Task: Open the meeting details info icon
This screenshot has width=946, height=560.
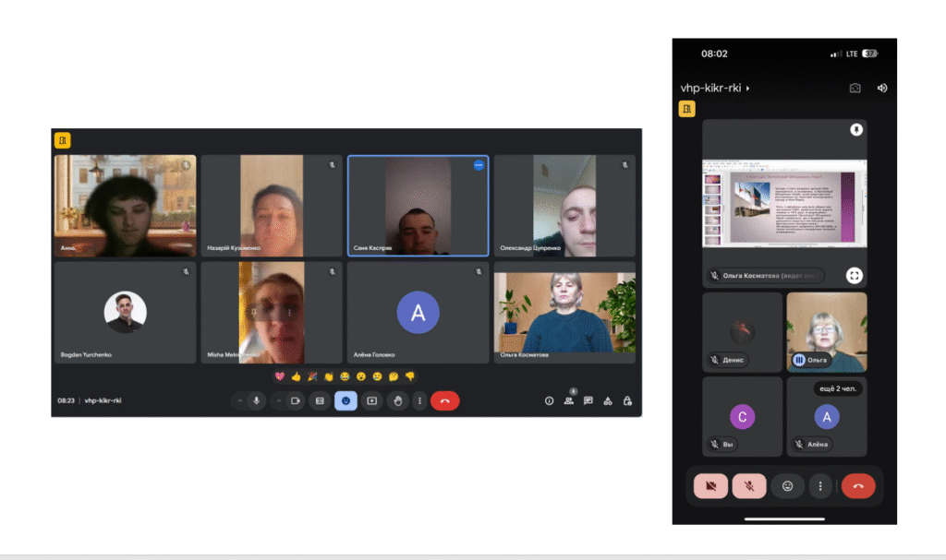Action: (x=549, y=400)
